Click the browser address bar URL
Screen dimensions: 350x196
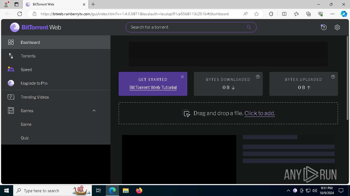coord(135,14)
